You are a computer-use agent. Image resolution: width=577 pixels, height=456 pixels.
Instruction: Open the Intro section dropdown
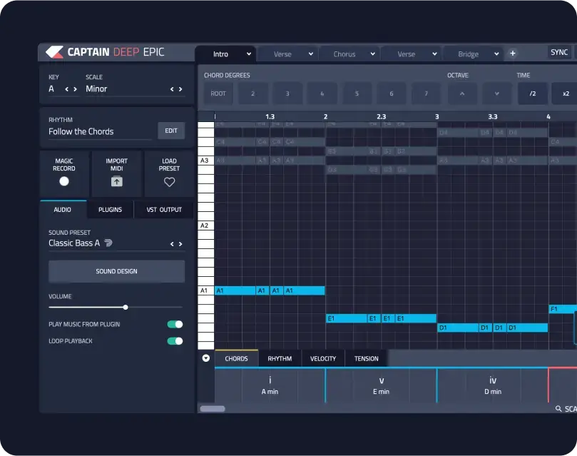tap(249, 54)
